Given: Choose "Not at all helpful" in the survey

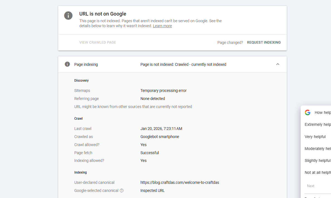Looking at the screenshot, I should (318, 172).
